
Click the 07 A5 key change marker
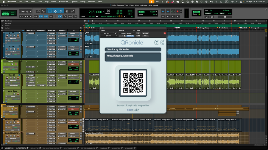coord(203,28)
